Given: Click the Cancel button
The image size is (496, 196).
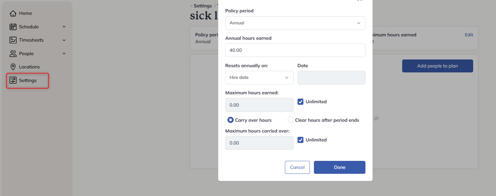Looking at the screenshot, I should (297, 167).
